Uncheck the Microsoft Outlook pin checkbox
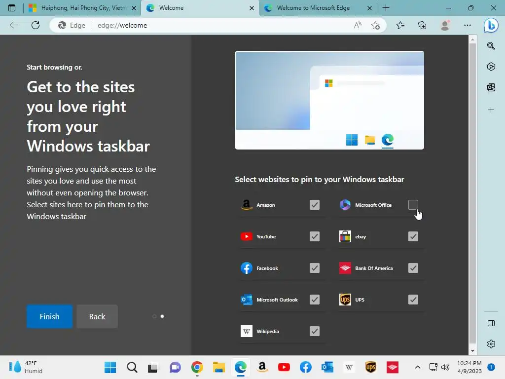This screenshot has height=379, width=505. pos(315,300)
